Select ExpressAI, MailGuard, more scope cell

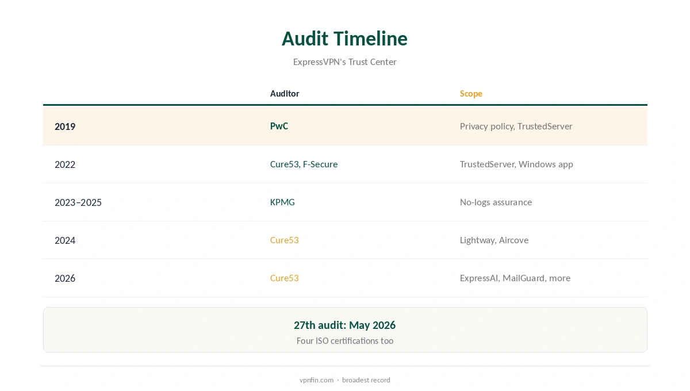[515, 278]
